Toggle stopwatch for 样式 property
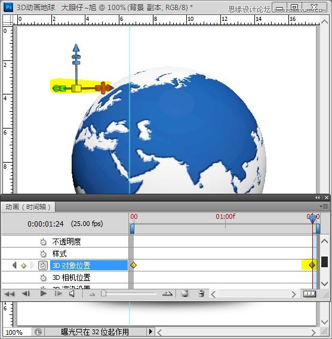Image resolution: width=332 pixels, height=339 pixels. pos(44,254)
